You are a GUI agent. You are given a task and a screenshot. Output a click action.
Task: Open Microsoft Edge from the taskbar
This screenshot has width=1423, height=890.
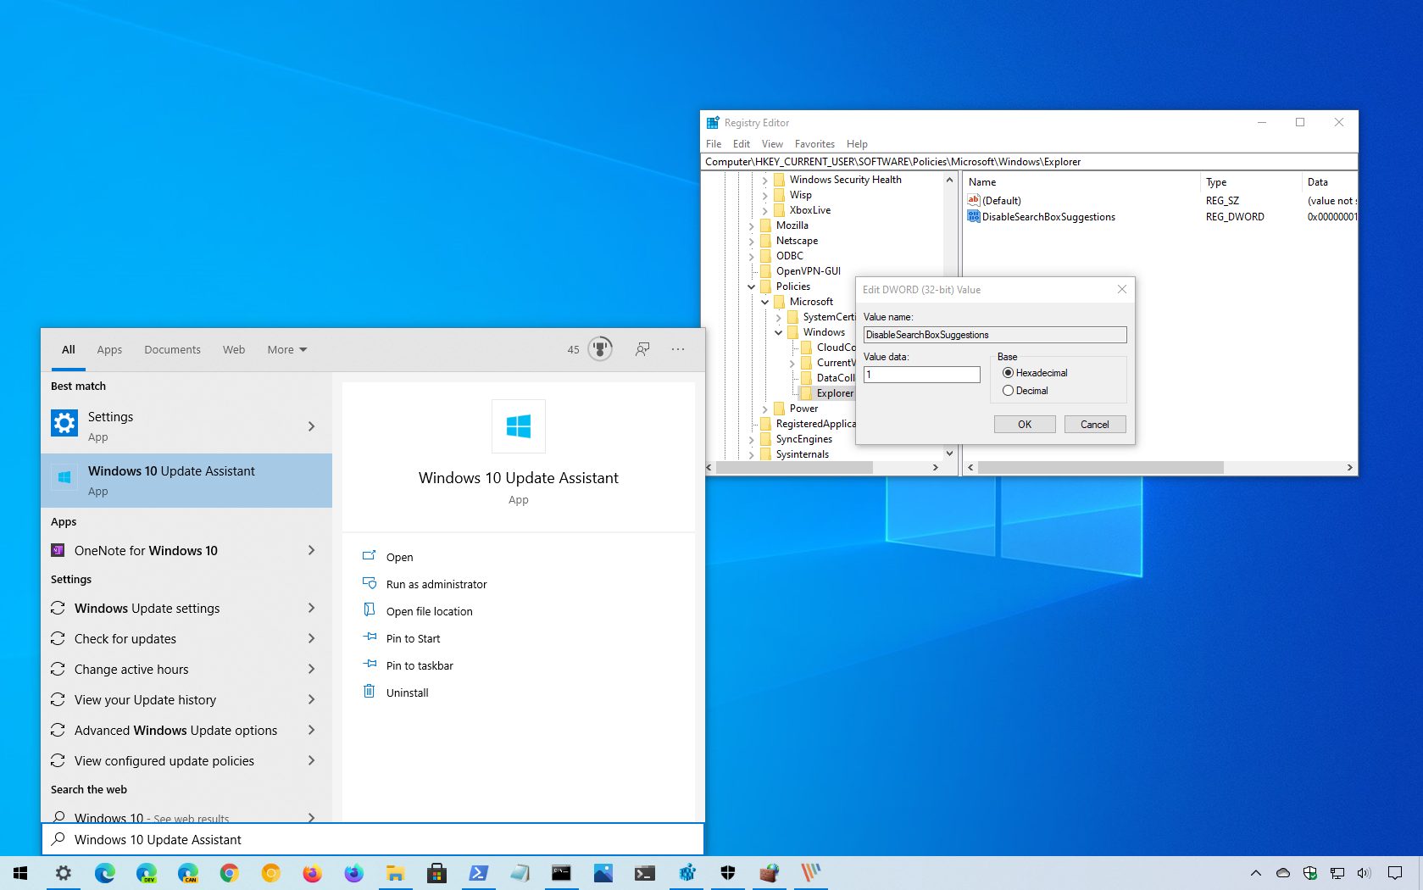(105, 872)
